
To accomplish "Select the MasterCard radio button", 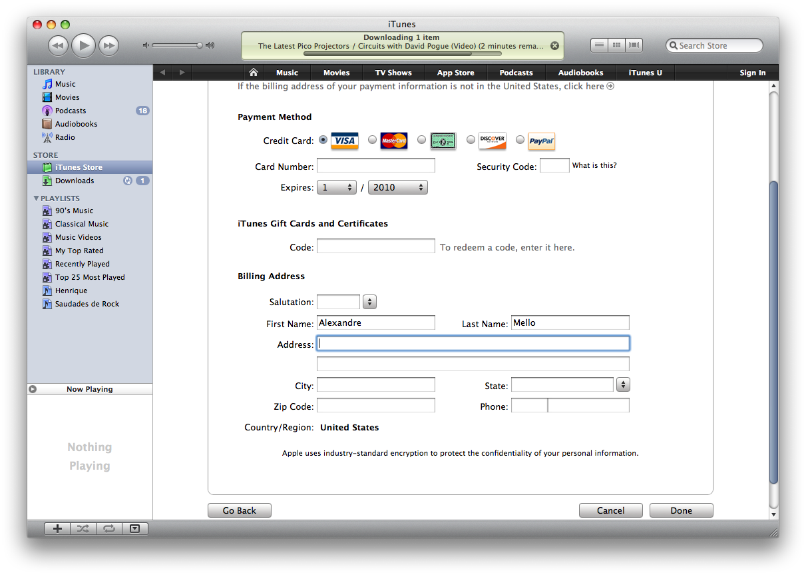I will pos(372,140).
